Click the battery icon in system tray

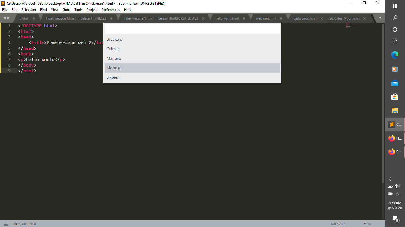[x=390, y=187]
